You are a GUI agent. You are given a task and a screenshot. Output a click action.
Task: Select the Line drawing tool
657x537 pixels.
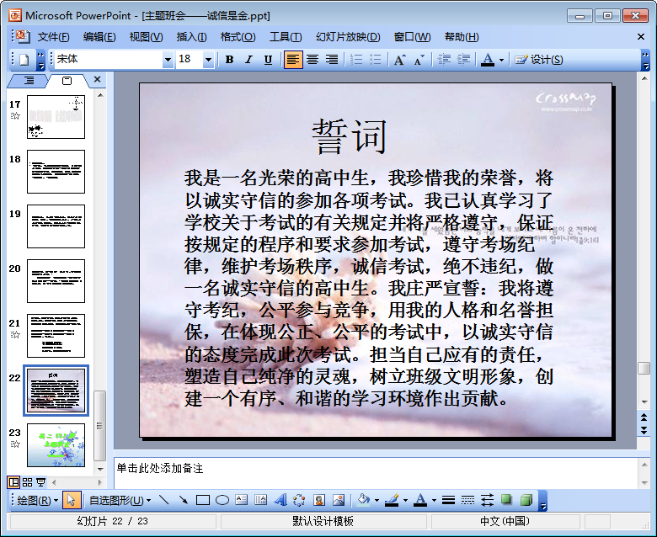click(x=164, y=500)
